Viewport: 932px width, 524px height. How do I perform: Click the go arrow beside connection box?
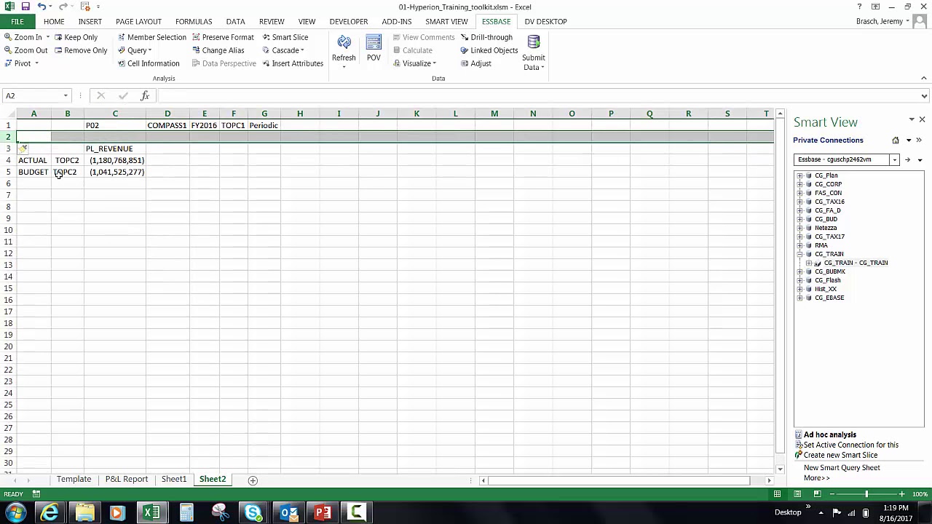tap(907, 159)
